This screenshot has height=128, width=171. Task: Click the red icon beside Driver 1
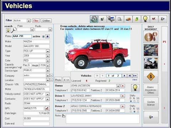[123, 96]
